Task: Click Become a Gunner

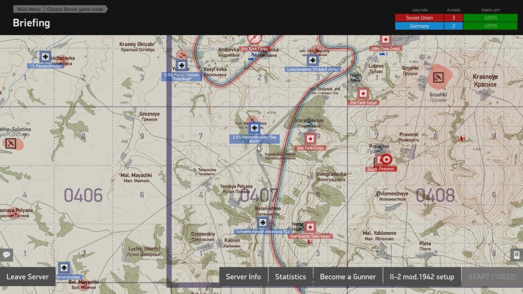Action: 348,277
